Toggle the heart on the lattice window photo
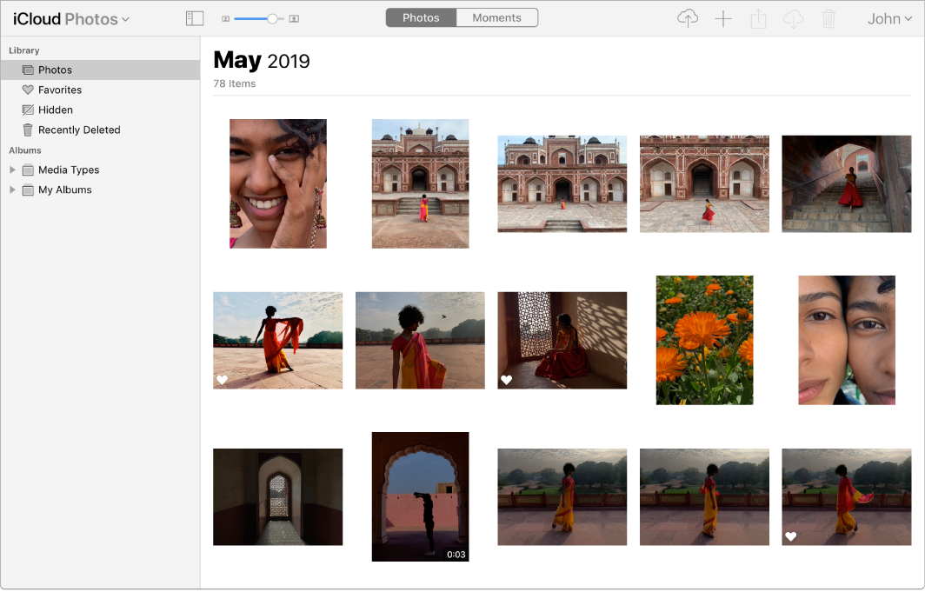Viewport: 925px width, 592px height. (x=506, y=380)
